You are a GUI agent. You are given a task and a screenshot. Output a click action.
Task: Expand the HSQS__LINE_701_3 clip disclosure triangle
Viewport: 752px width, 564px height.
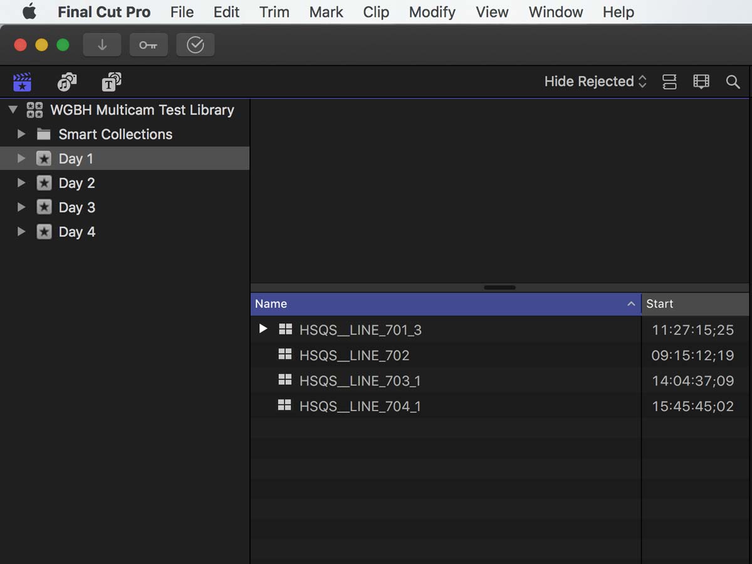click(x=263, y=329)
